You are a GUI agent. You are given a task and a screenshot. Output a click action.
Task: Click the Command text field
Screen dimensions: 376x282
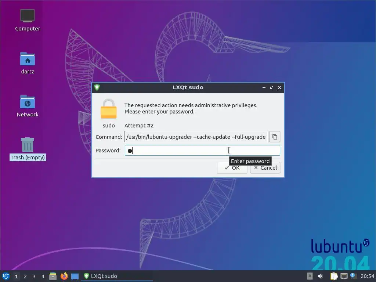pos(196,137)
